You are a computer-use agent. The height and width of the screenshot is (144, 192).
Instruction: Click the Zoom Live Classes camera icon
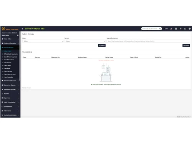point(3,85)
